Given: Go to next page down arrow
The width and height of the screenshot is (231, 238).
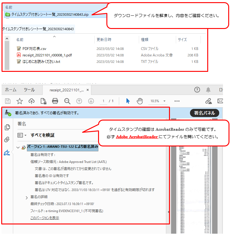Looking at the screenshot, I should pyautogui.click(x=91, y=101).
